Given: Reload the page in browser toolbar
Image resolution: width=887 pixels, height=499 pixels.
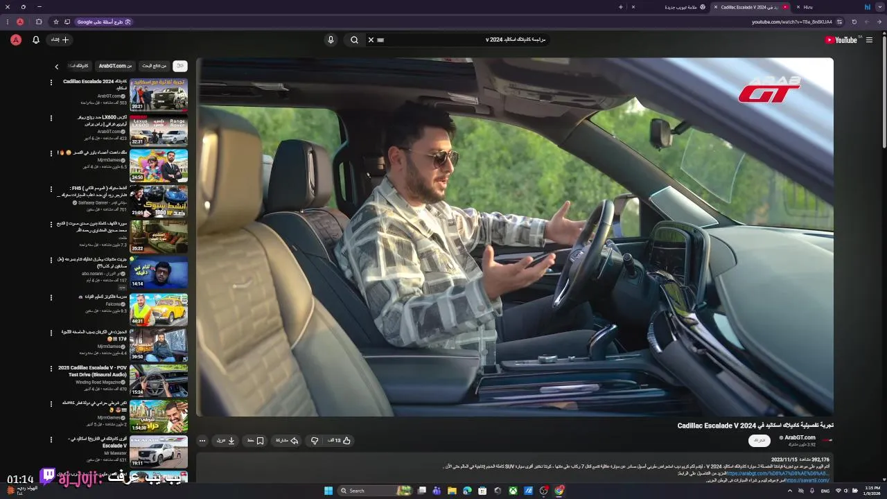Looking at the screenshot, I should 854,21.
